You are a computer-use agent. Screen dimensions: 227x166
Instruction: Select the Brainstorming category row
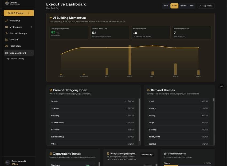92,137
